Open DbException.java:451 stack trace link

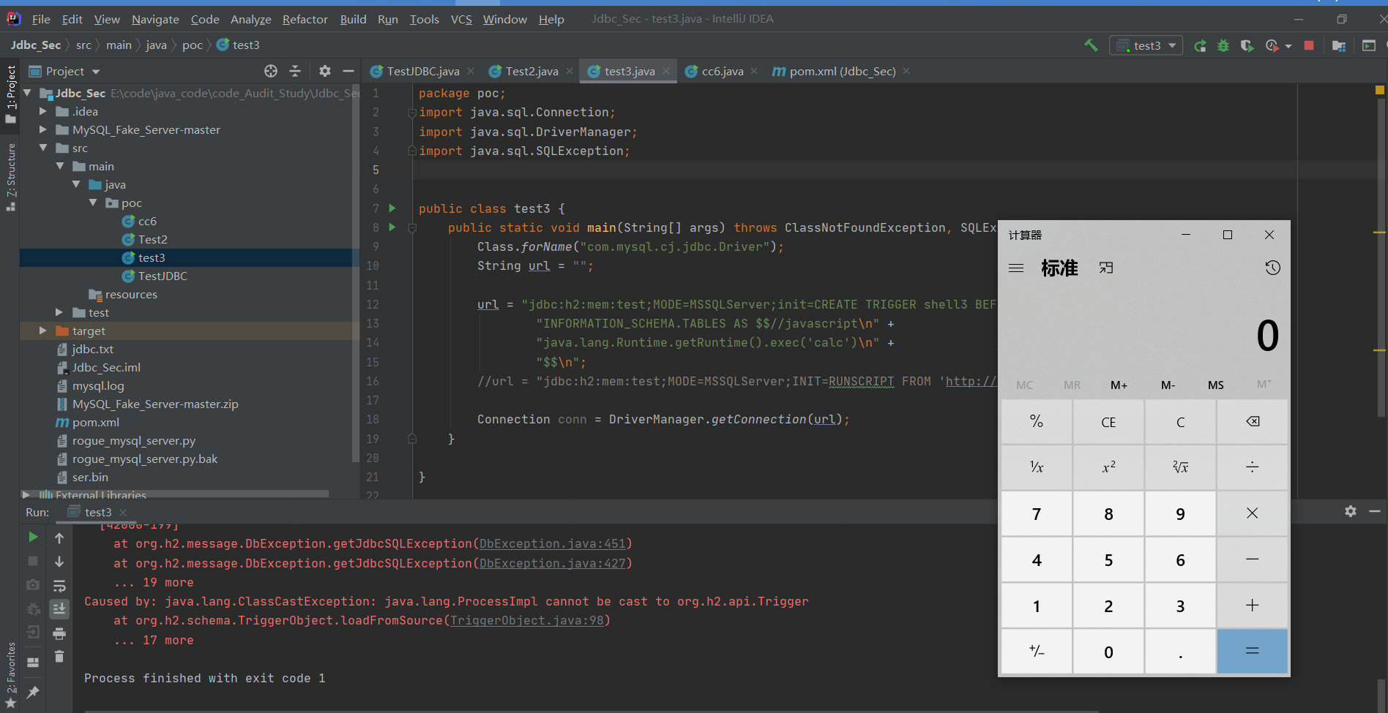pyautogui.click(x=553, y=543)
